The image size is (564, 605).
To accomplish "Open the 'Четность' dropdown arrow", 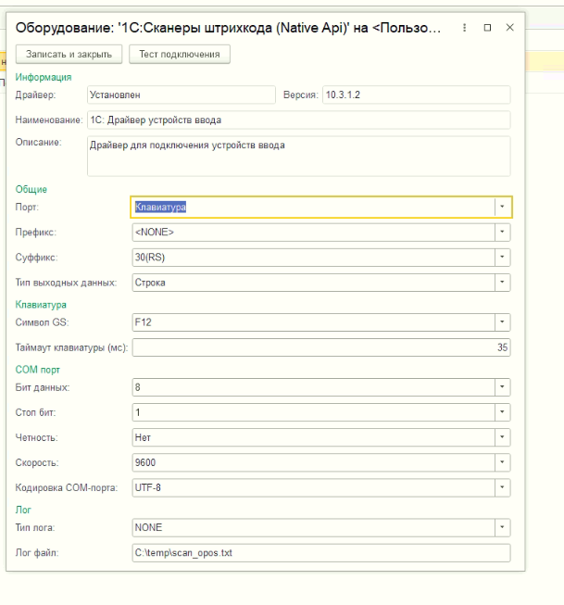I will tap(502, 436).
